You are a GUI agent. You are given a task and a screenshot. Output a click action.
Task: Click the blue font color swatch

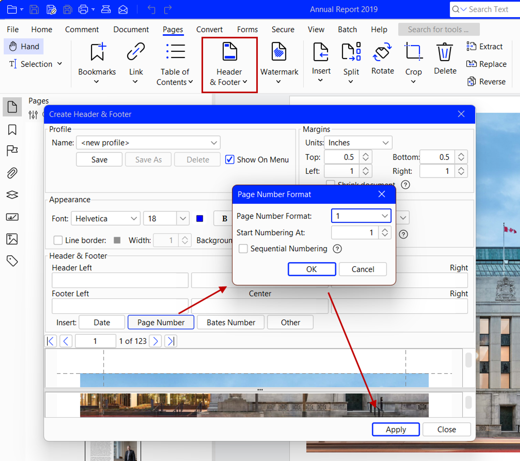200,219
